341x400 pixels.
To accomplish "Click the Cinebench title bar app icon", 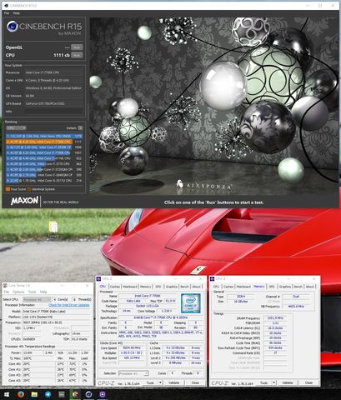I will (6, 5).
